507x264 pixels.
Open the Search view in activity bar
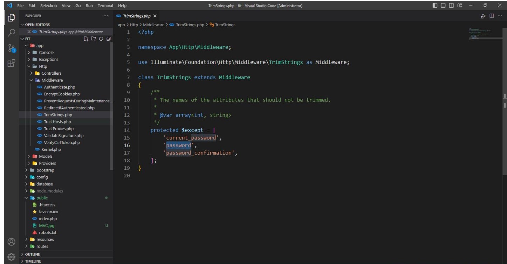tap(12, 33)
